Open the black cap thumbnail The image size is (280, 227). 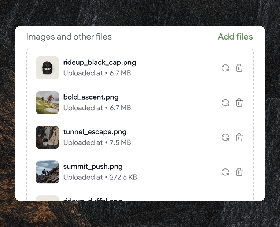(x=47, y=68)
